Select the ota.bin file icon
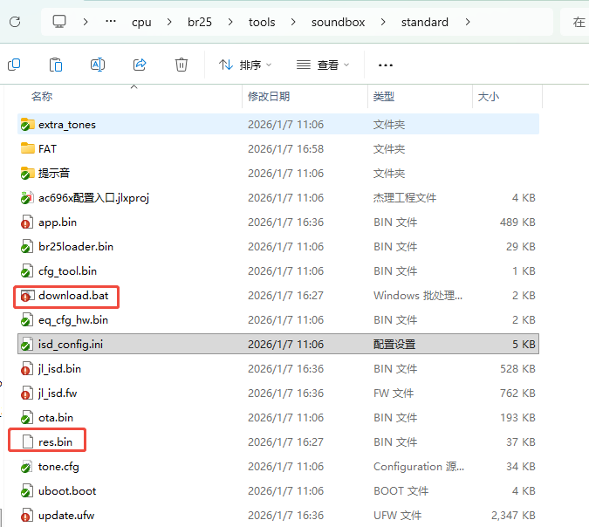The image size is (589, 527). pos(27,417)
